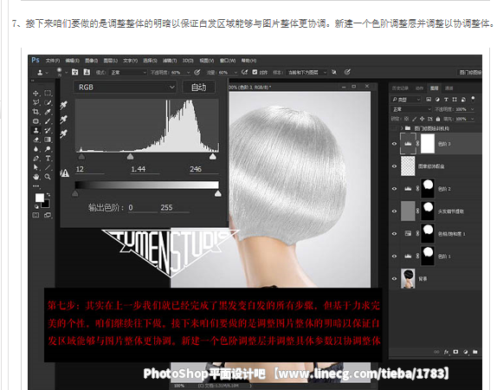Screen dimensions: 497x390
Task: Expand the layer group folder arrow
Action: pos(402,128)
